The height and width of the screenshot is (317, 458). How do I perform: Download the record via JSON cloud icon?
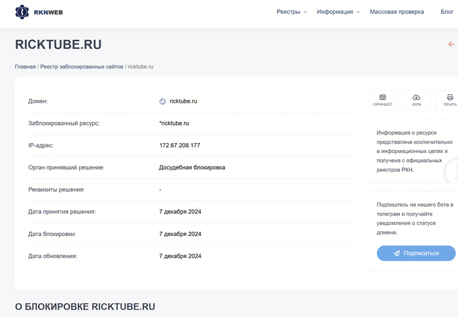point(416,97)
